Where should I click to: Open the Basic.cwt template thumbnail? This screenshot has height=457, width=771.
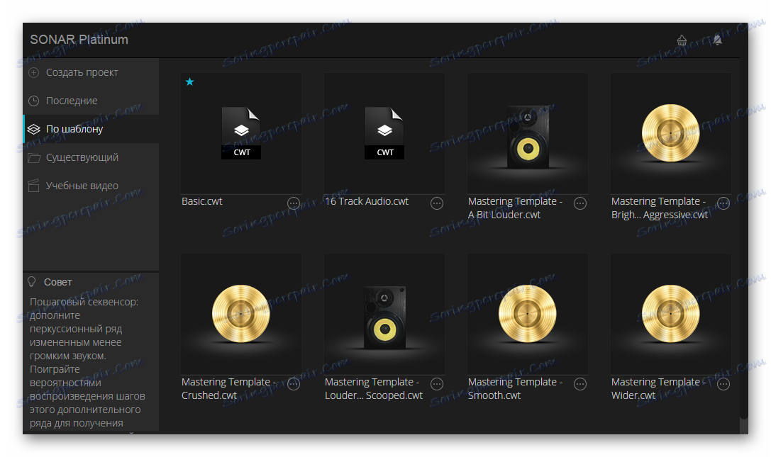click(241, 134)
